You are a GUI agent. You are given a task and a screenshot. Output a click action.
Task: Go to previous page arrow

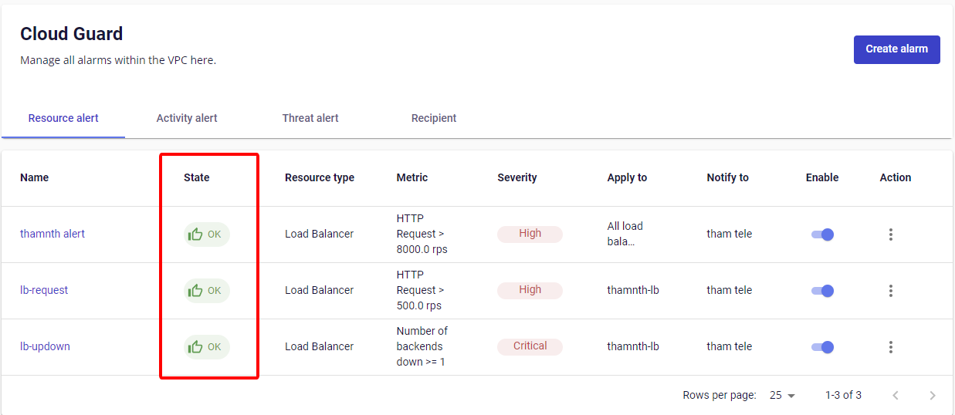tap(896, 396)
